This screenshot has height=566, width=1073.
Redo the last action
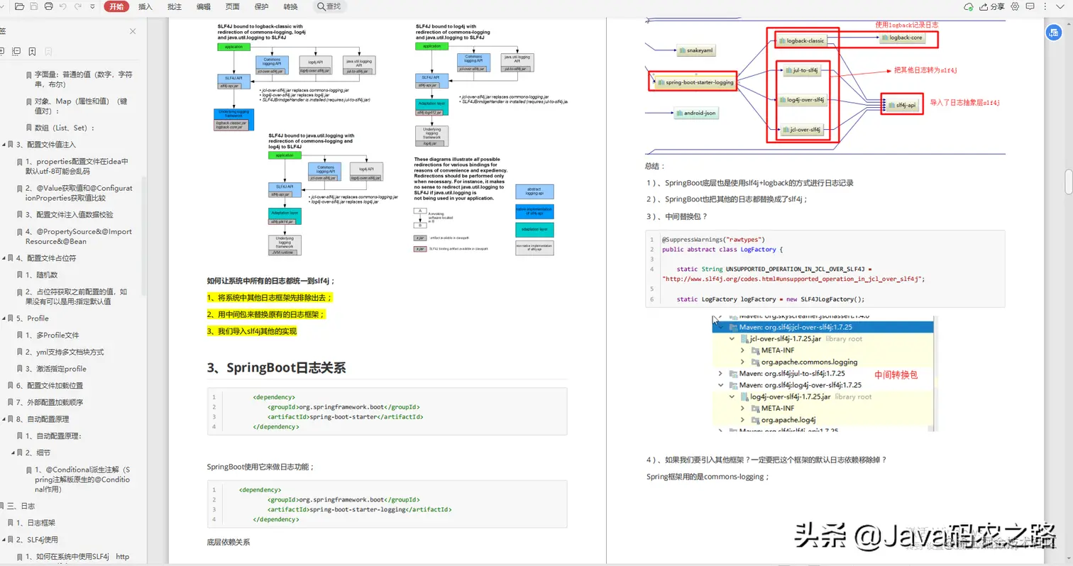tap(78, 6)
